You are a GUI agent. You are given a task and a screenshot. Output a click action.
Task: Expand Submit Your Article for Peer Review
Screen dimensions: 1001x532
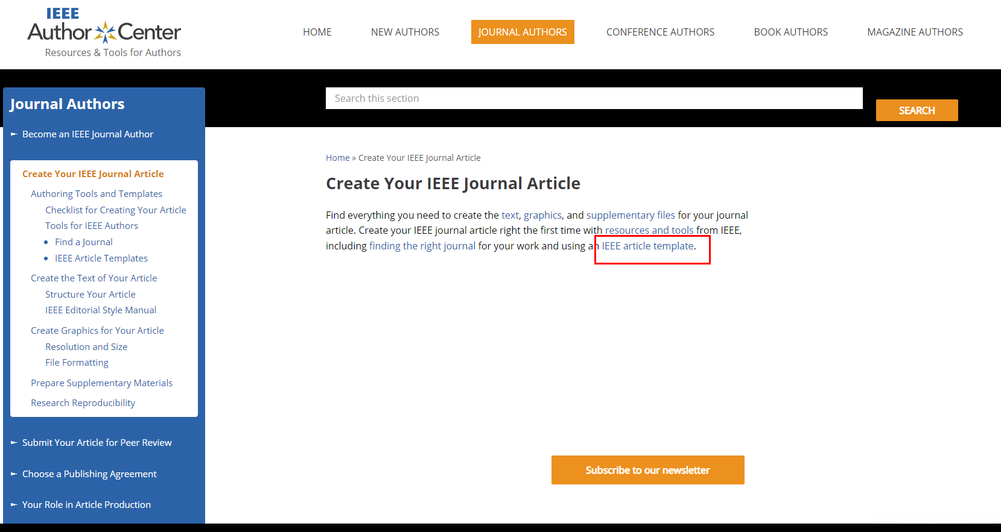(97, 442)
